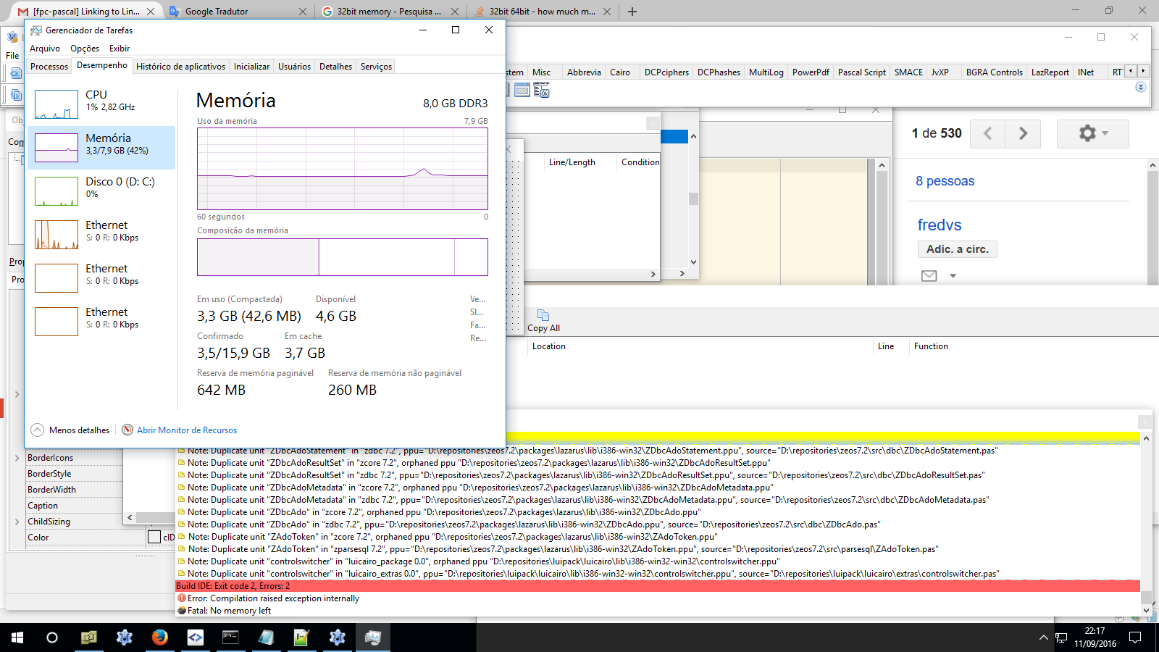Click the panel component icon in palette
The width and height of the screenshot is (1159, 652).
point(522,90)
